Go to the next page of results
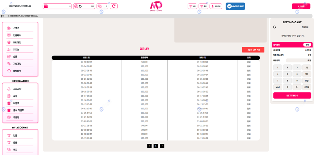The width and height of the screenshot is (314, 155). [x=162, y=146]
